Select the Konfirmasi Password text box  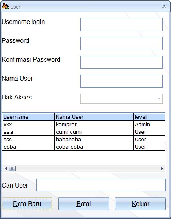tap(121, 62)
